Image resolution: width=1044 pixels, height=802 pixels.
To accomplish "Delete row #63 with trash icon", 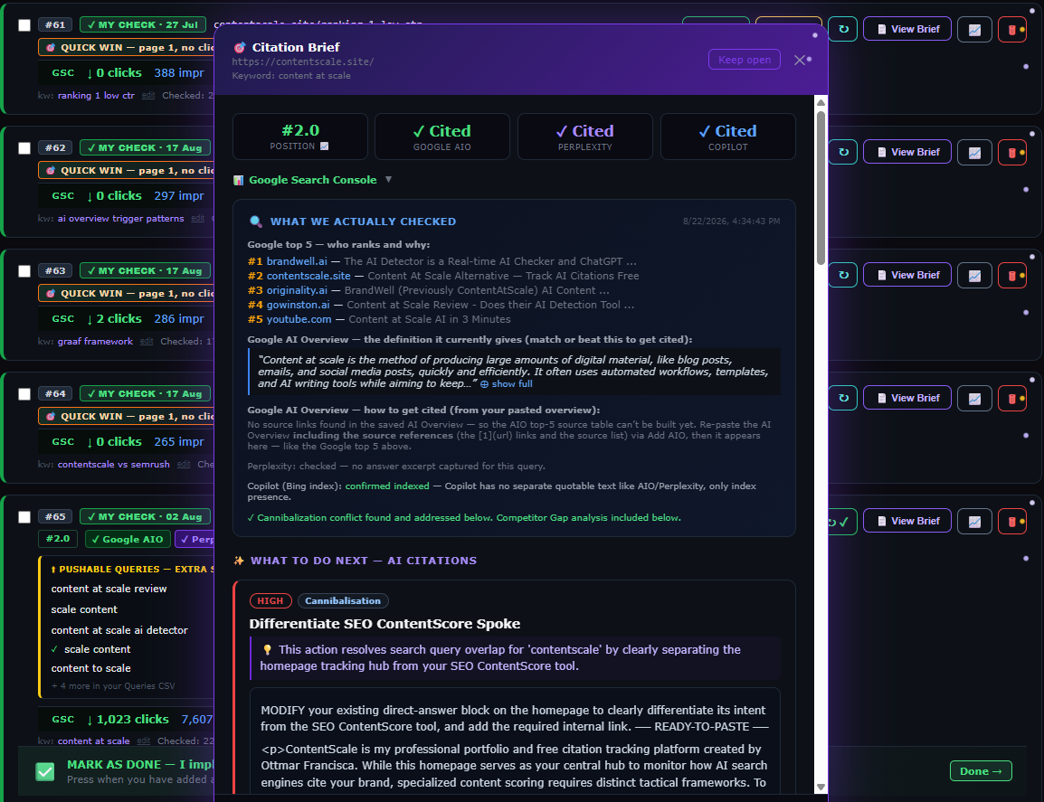I will pos(1012,275).
